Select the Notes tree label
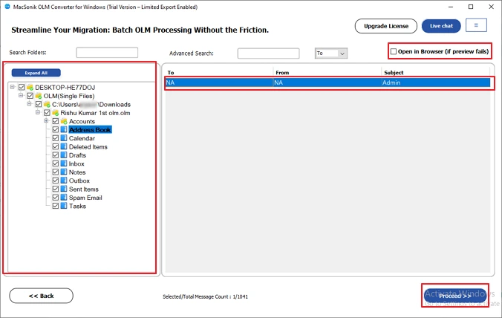502x318 pixels. (x=77, y=172)
